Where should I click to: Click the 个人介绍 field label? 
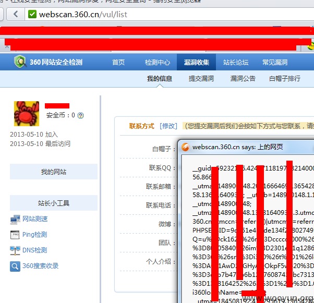click(x=161, y=262)
